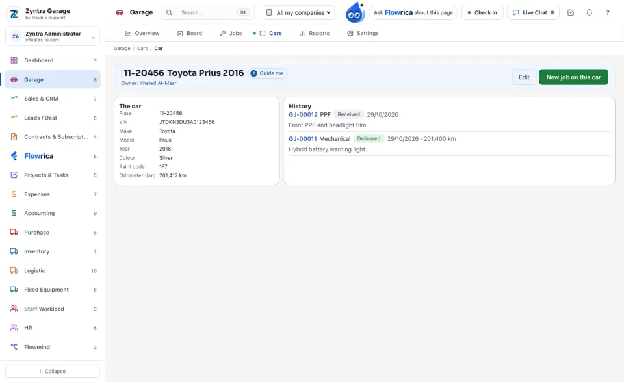Click the Edit button

point(524,77)
